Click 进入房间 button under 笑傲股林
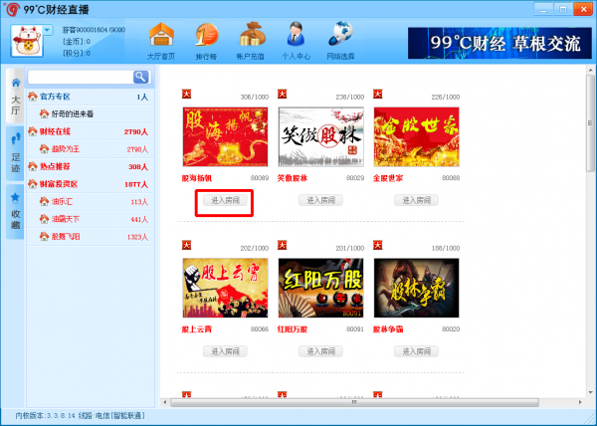Screen dimensions: 597x426 (320, 200)
